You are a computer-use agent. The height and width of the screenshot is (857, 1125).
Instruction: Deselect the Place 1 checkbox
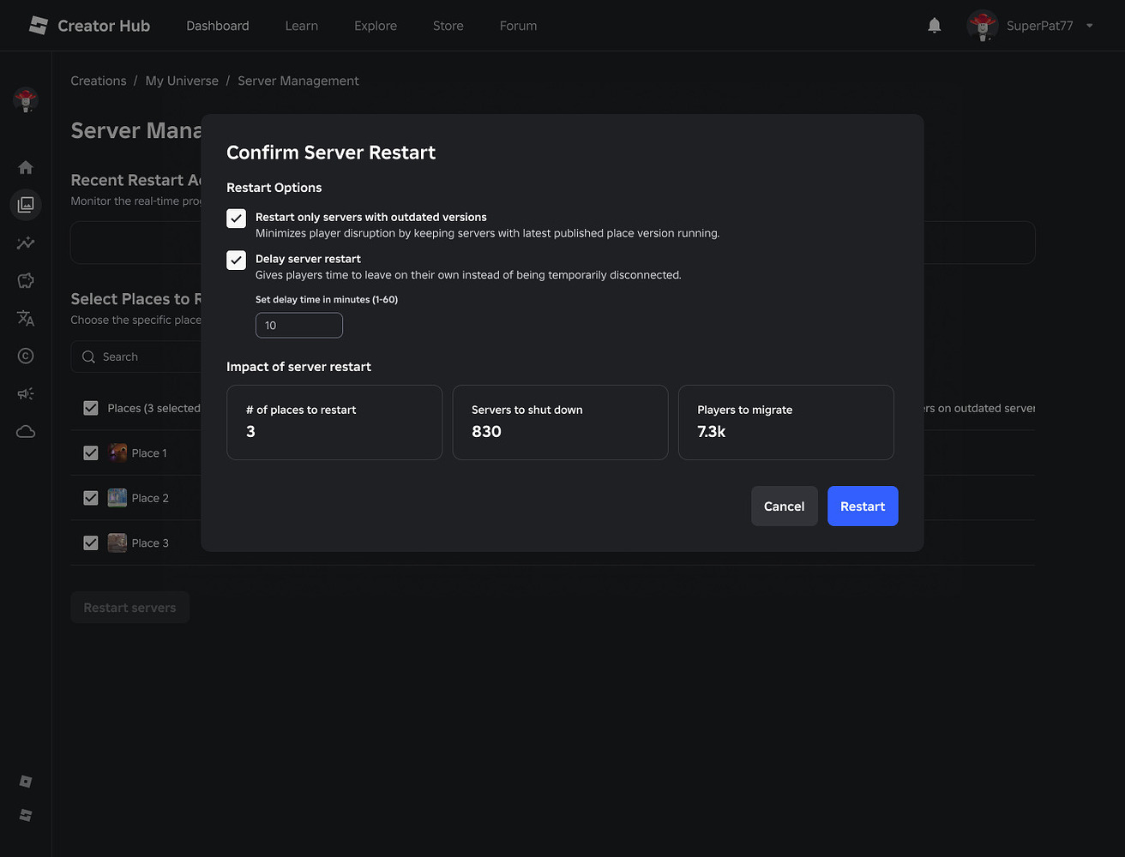[x=90, y=452]
